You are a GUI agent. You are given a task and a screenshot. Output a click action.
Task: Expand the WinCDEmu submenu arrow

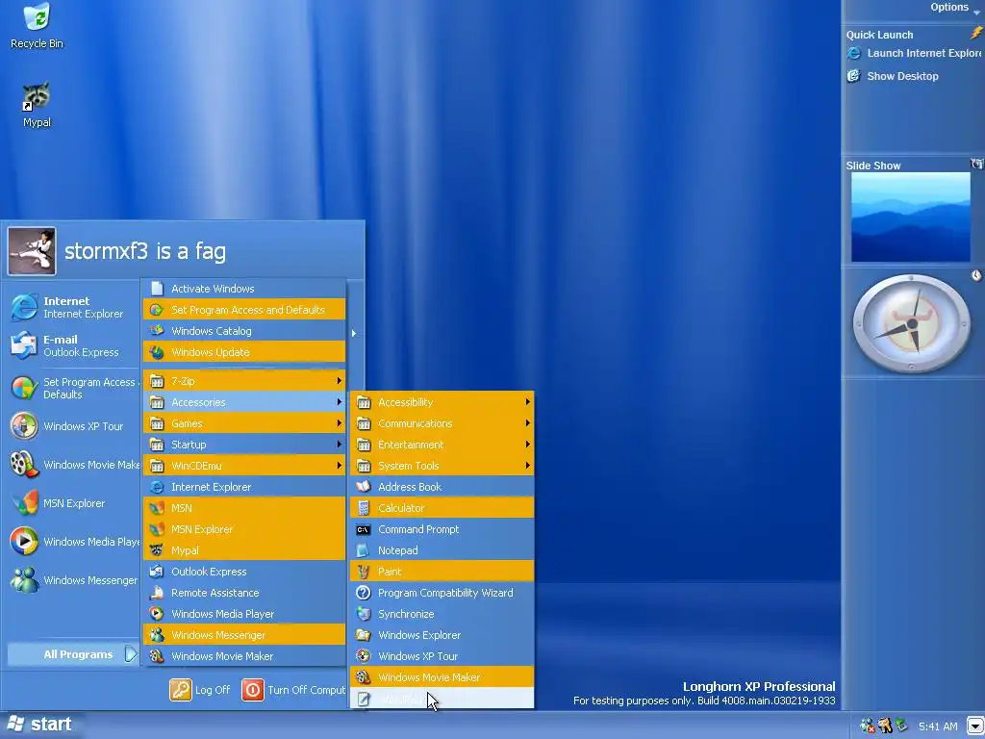340,466
